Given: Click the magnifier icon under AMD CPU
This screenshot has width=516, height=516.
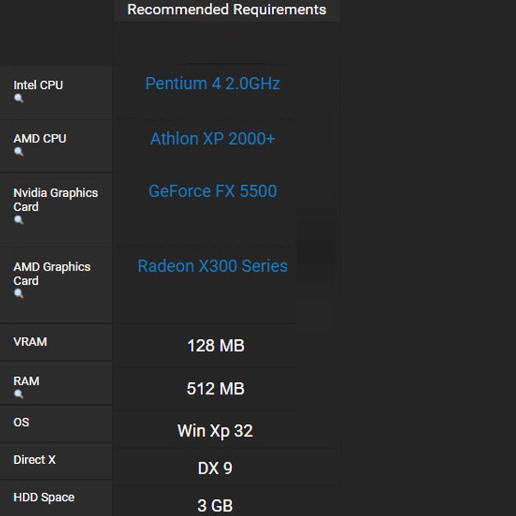Looking at the screenshot, I should (19, 152).
